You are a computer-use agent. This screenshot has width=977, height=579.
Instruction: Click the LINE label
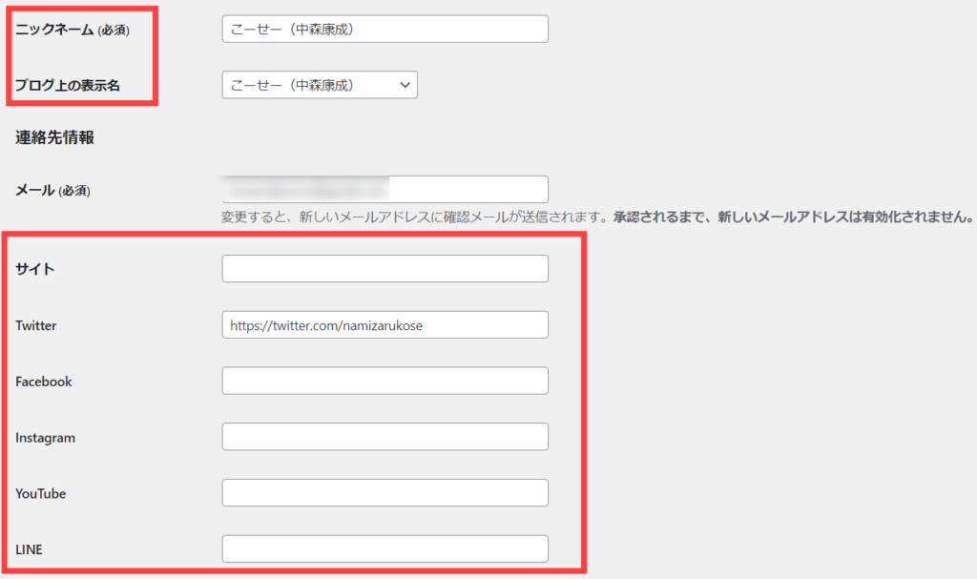(x=30, y=549)
